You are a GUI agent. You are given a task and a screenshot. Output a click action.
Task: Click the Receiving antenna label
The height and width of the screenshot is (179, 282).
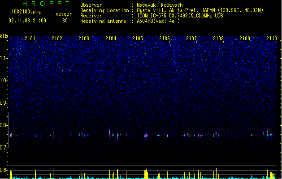tap(103, 21)
